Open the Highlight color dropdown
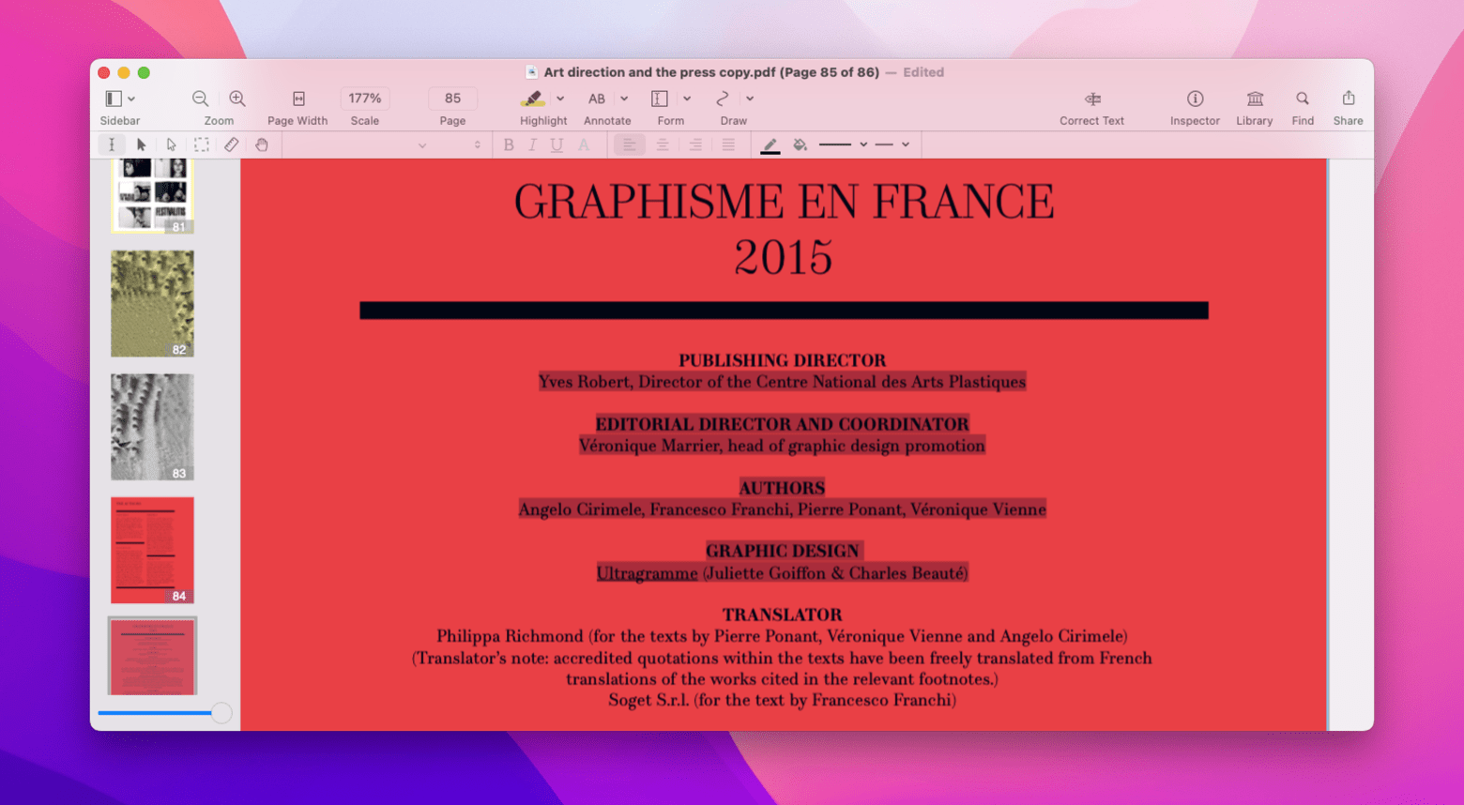The height and width of the screenshot is (805, 1464). point(560,98)
